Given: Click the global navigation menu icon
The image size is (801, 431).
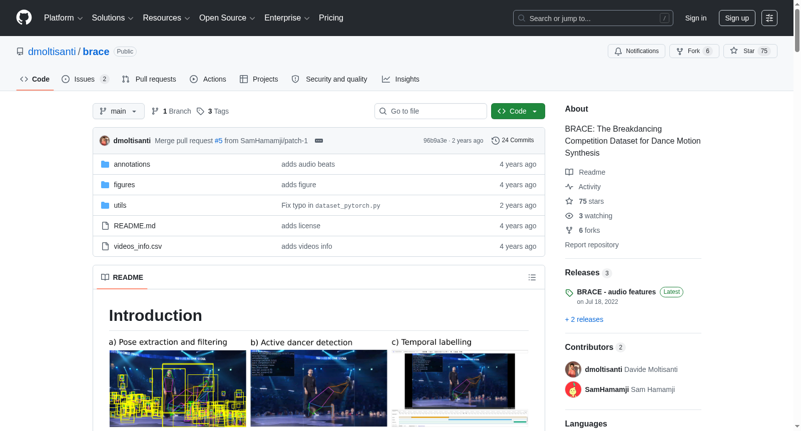Looking at the screenshot, I should 769,18.
